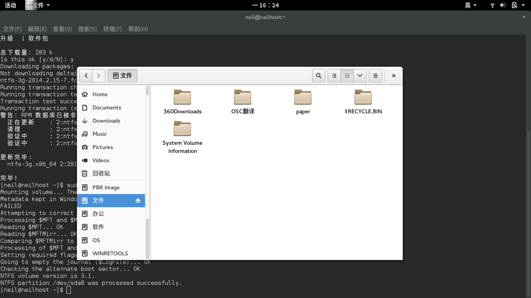The image size is (531, 298).
Task: Open terminal 文件(F) menu
Action: 12,29
